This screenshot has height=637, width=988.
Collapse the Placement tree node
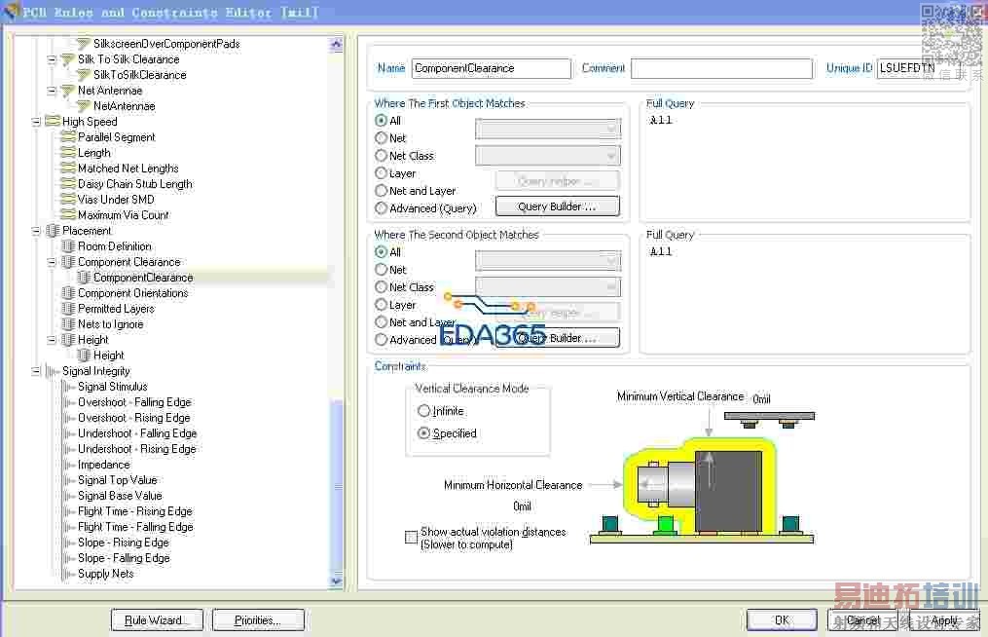pyautogui.click(x=36, y=231)
